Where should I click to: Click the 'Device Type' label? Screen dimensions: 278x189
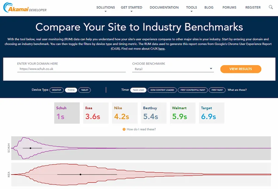[x=40, y=90]
